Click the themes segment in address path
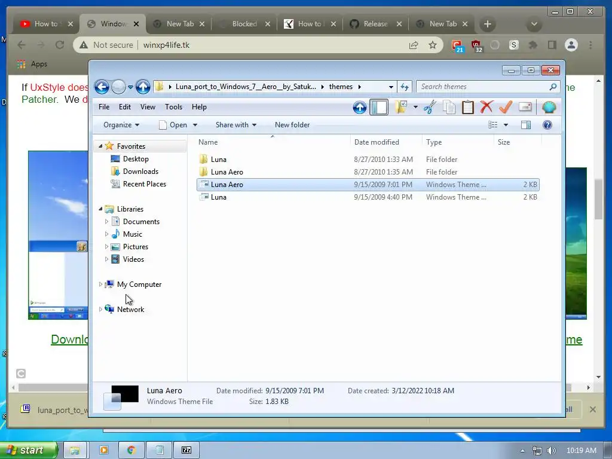 point(340,87)
